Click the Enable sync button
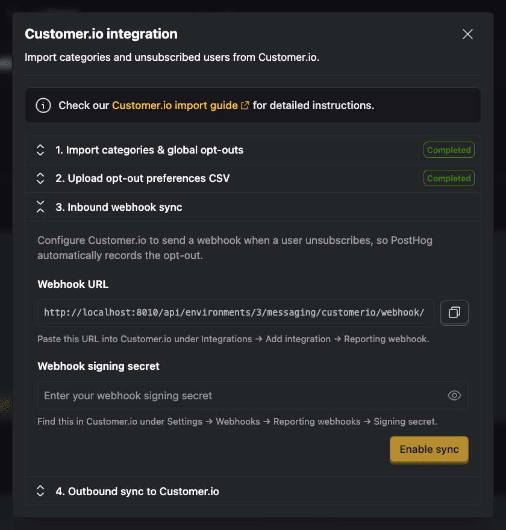The height and width of the screenshot is (530, 506). tap(429, 449)
